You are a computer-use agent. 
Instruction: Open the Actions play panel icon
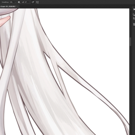point(134,9)
